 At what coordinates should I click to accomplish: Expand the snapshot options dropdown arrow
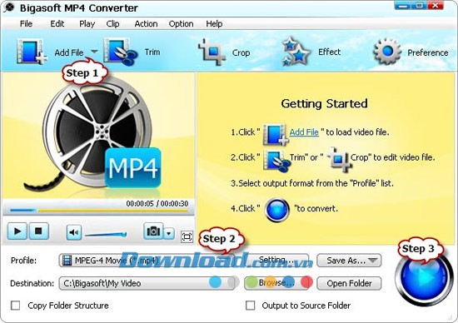(169, 233)
